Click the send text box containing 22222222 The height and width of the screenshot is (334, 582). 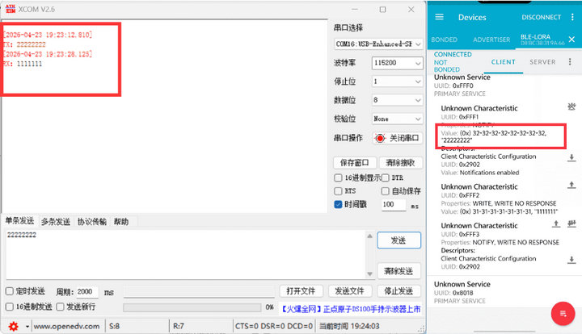pyautogui.click(x=187, y=255)
